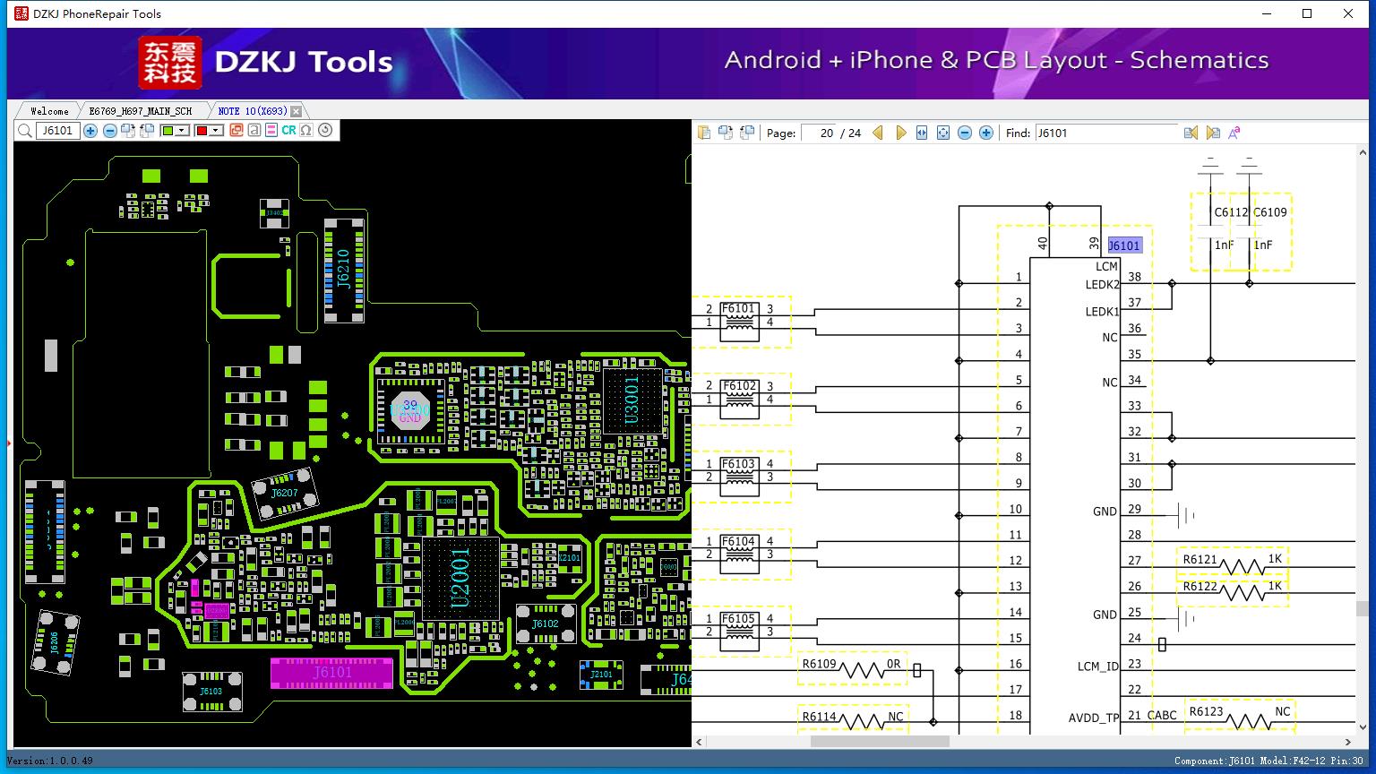Select the J6207 component on PCB
Screen dimensions: 1376x774
(285, 493)
